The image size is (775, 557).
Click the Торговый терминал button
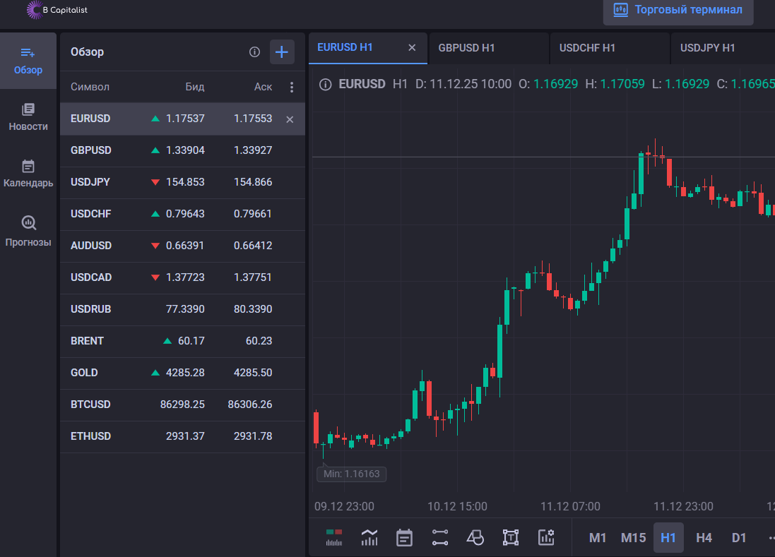point(678,10)
